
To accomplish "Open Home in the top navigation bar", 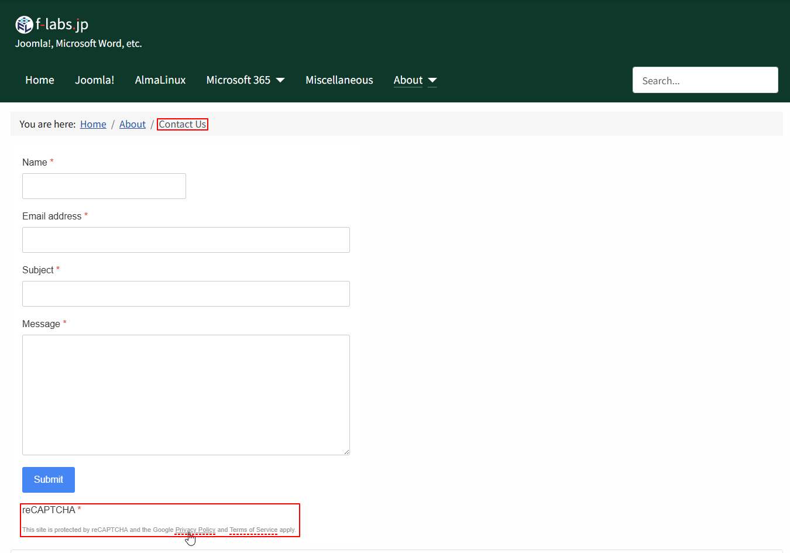I will (x=40, y=80).
